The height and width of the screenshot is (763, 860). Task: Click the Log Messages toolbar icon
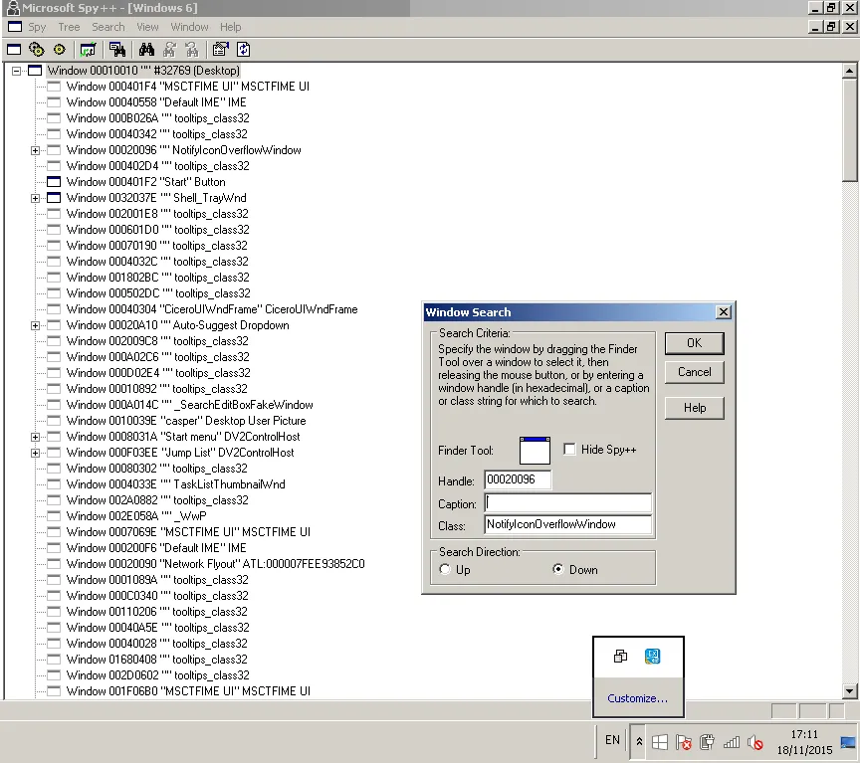click(x=88, y=50)
